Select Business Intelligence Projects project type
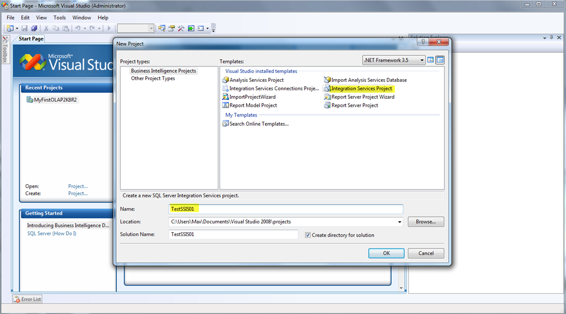 (164, 71)
